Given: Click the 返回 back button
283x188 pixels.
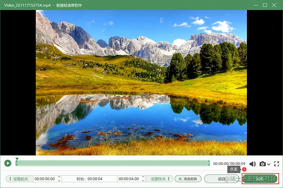Looking at the screenshot, I should coord(222,179).
